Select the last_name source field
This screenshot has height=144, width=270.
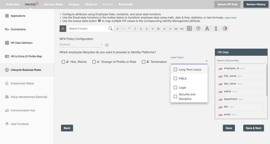coord(240,84)
